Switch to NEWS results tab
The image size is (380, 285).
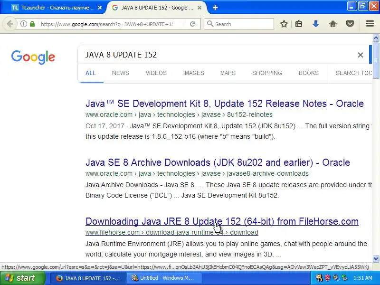121,73
